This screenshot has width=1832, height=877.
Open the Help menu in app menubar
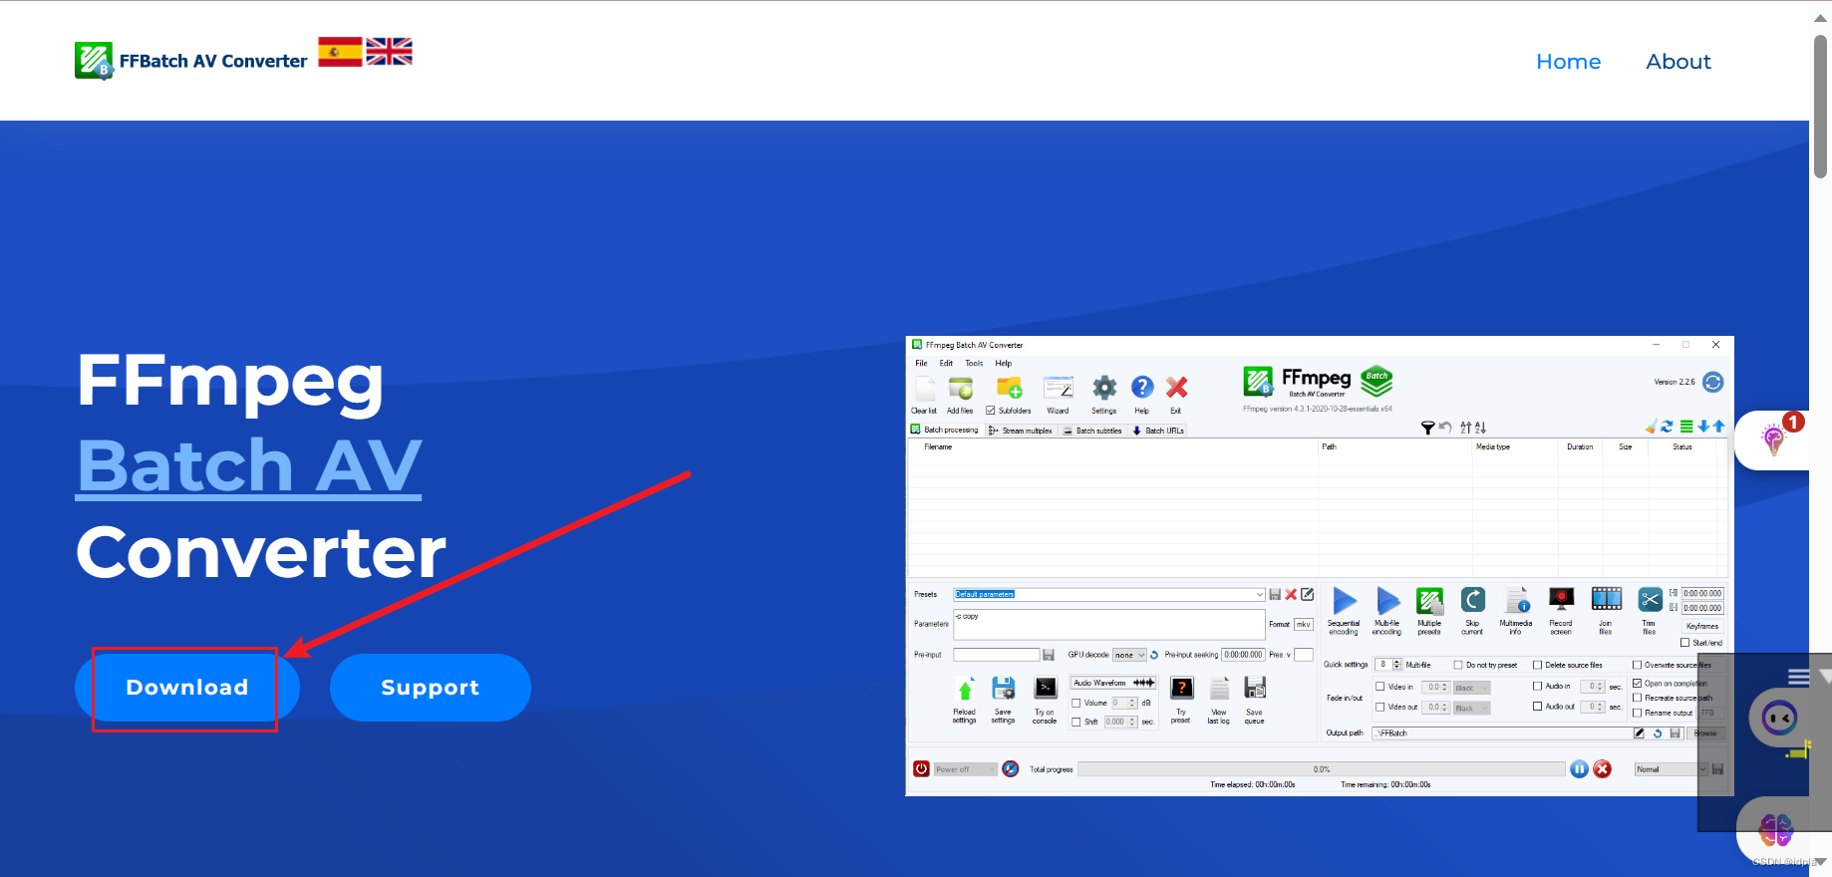pos(1003,363)
